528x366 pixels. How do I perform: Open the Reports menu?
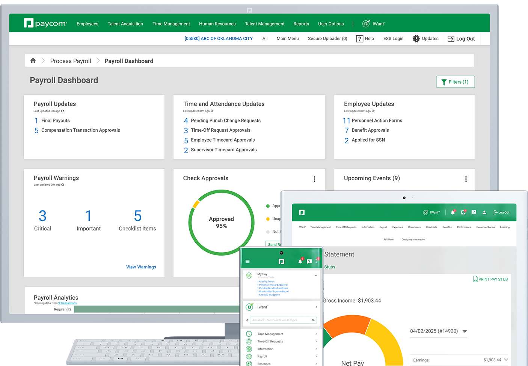(301, 24)
